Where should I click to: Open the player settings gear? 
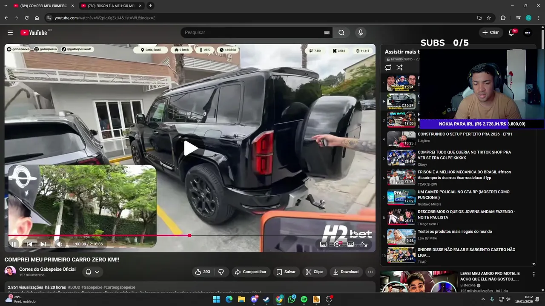coord(337,244)
